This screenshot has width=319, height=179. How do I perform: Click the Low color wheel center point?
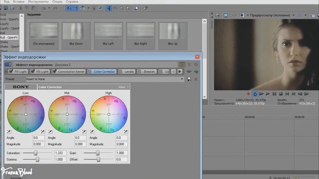26,114
